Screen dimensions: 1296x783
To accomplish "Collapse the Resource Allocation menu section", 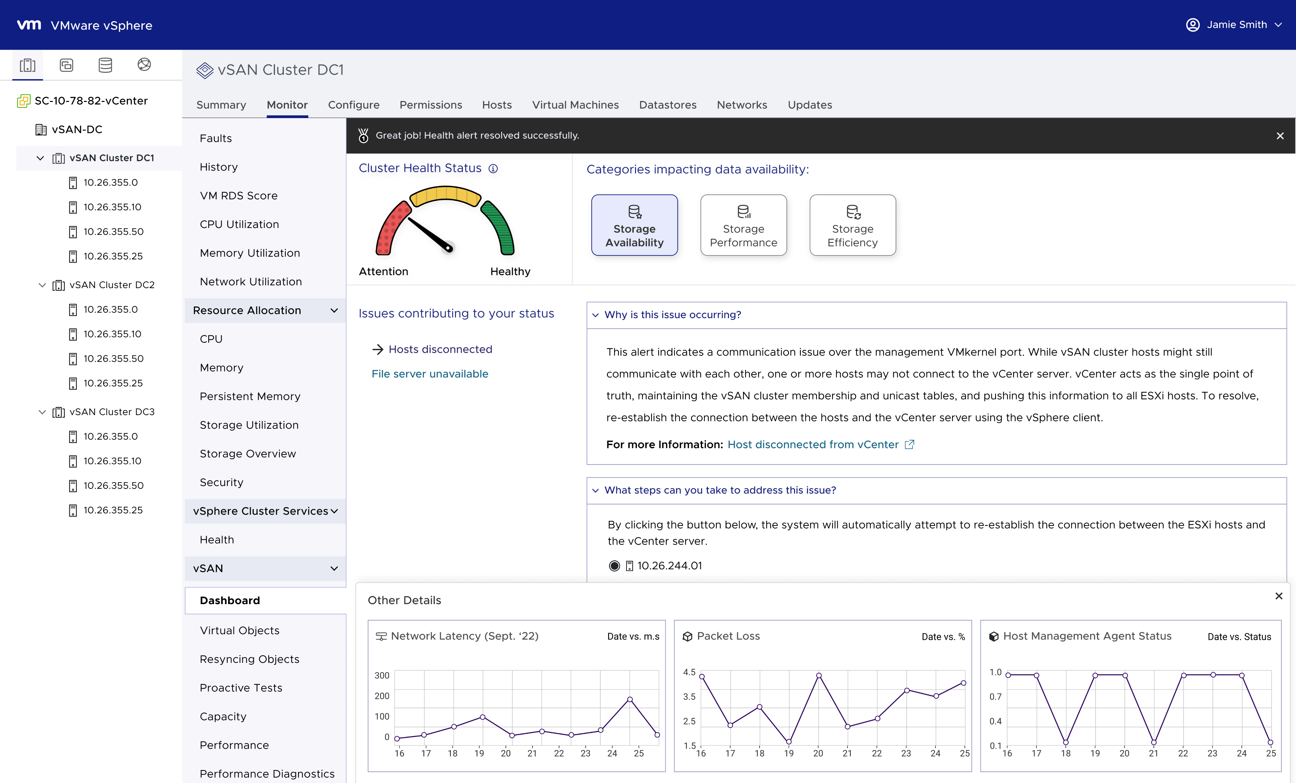I will 334,311.
